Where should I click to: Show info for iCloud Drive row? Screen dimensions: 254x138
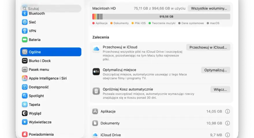click(227, 135)
